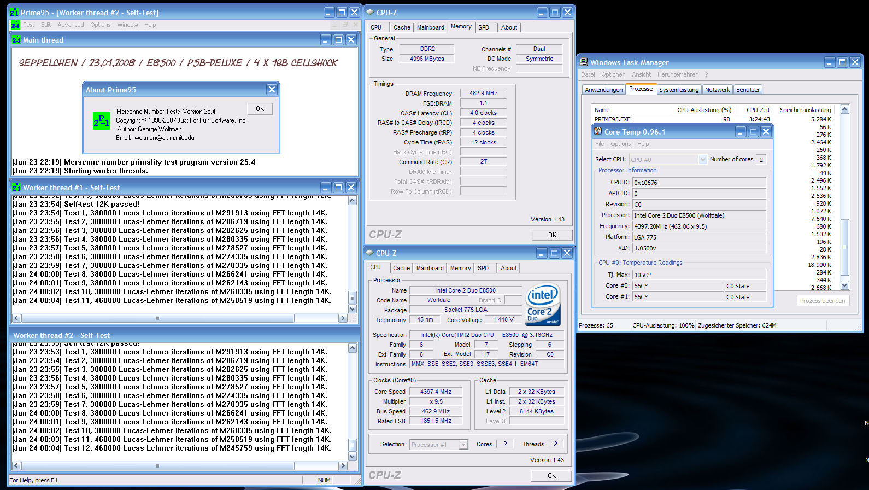Viewport: 869px width, 490px height.
Task: Select the Benutzer tab in Task-Manager
Action: click(x=748, y=90)
